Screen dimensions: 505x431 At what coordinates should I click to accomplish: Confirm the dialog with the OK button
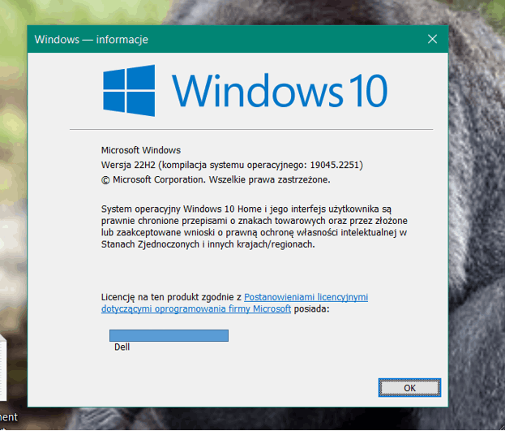click(x=409, y=387)
